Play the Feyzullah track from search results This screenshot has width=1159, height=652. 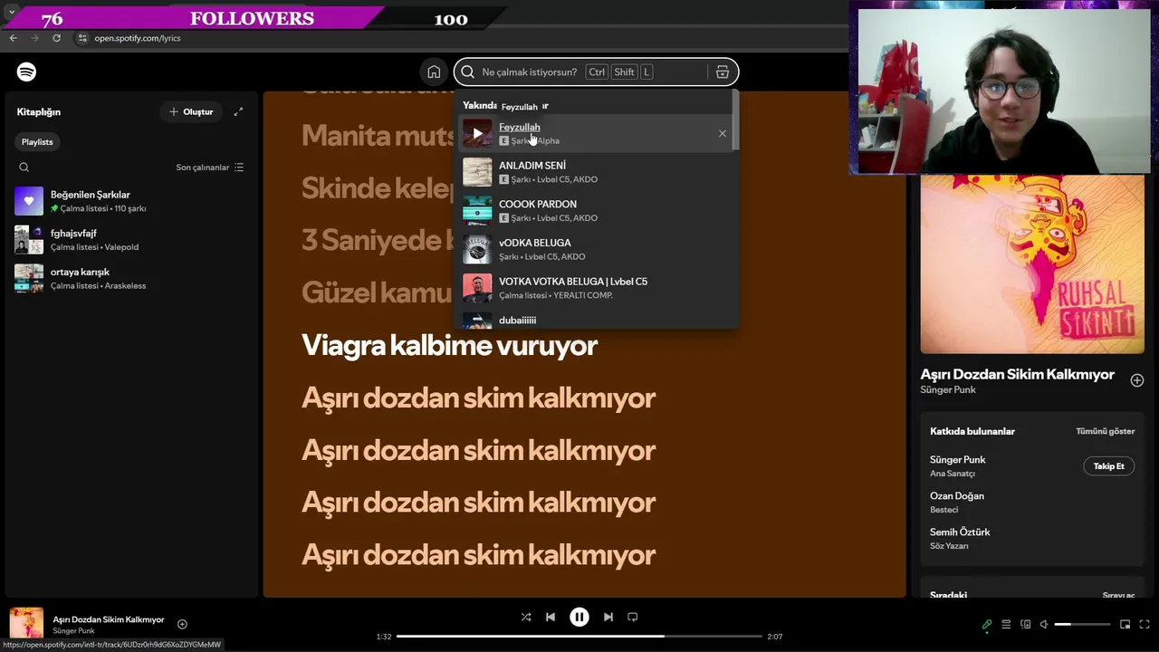coord(477,133)
